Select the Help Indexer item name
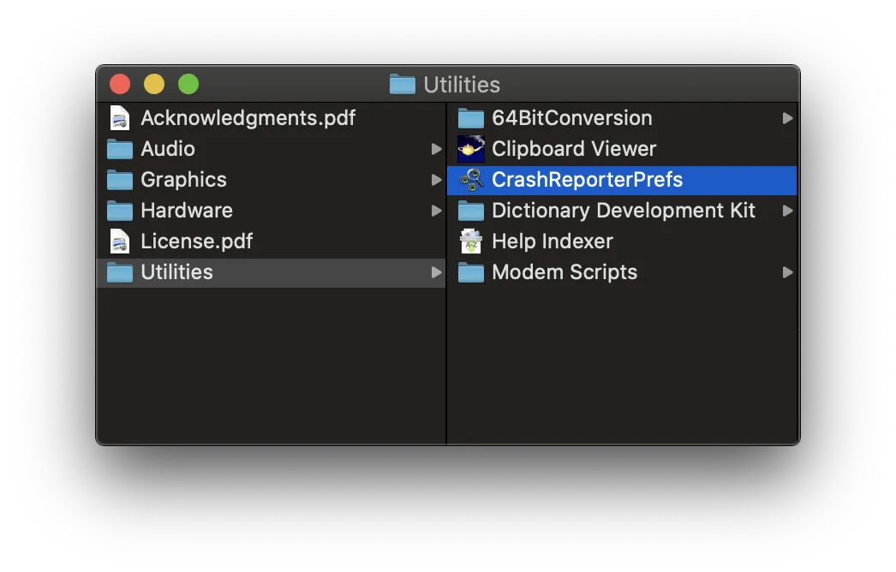896x572 pixels. point(552,241)
